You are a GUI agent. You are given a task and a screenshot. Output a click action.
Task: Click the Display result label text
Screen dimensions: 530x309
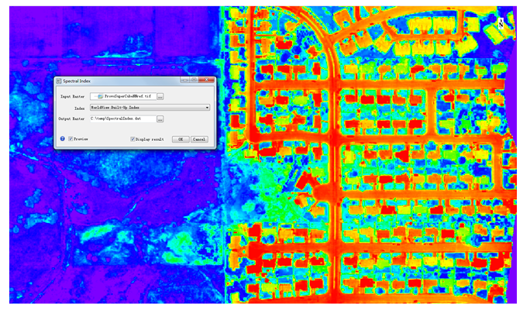coord(150,139)
